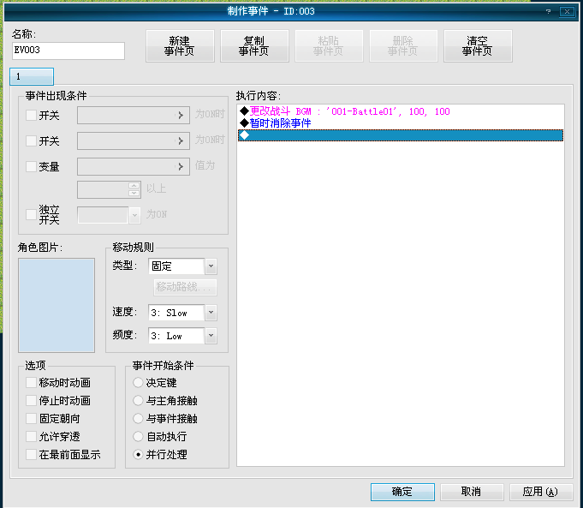
Task: Enable the 移动时动画 checkbox
Action: (x=31, y=382)
